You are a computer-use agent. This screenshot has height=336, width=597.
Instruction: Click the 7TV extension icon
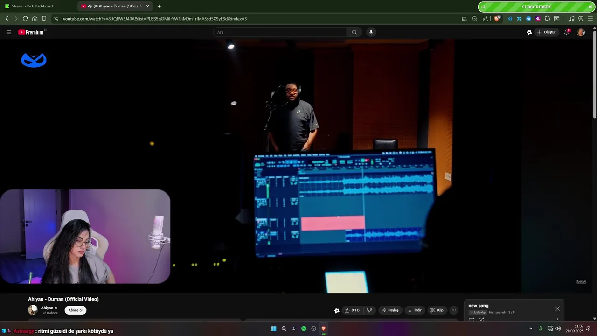[x=519, y=19]
